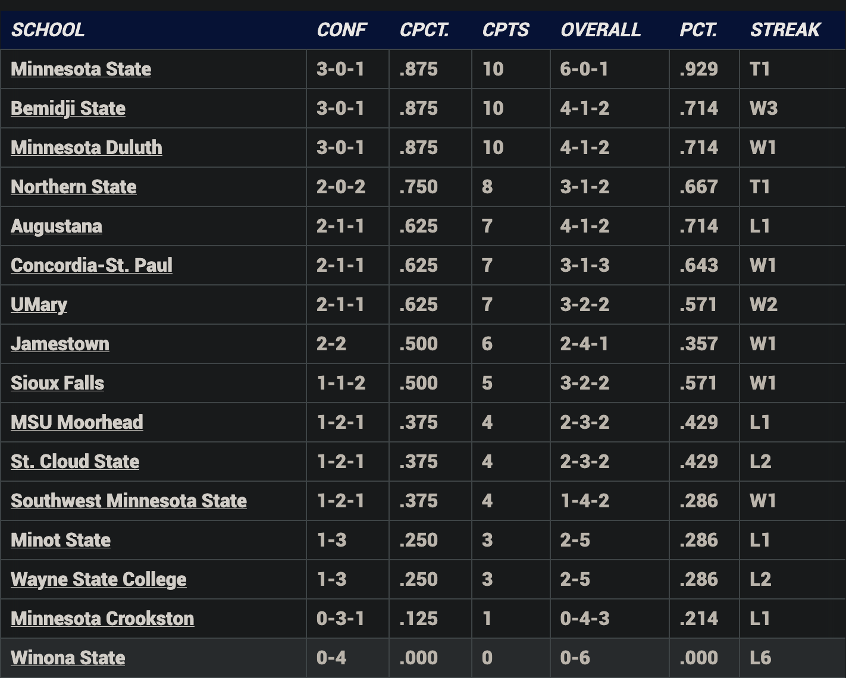Select the Winona State link
Viewport: 846px width, 678px height.
click(x=68, y=658)
